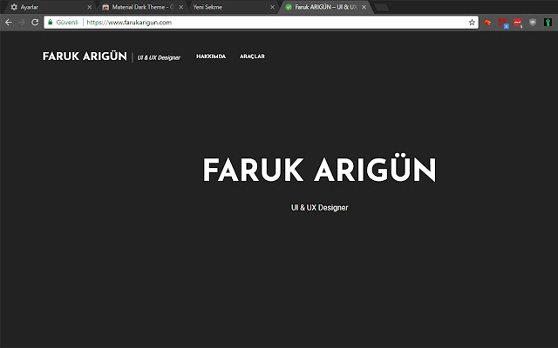Open the red extension with blue badge
Screen dimensions: 558x348
(x=503, y=23)
